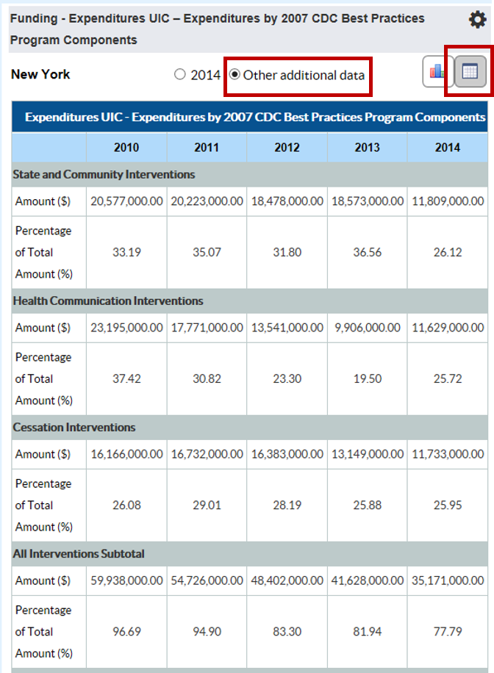Click the 11,629,000.00 amount cell
Image resolution: width=494 pixels, height=673 pixels.
(x=446, y=326)
